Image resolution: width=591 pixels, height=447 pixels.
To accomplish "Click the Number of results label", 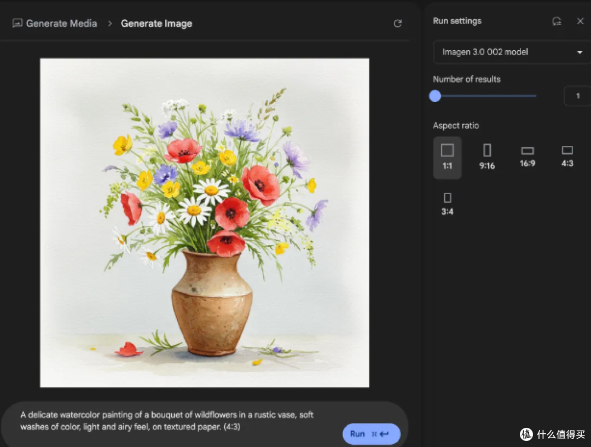I will (x=467, y=79).
